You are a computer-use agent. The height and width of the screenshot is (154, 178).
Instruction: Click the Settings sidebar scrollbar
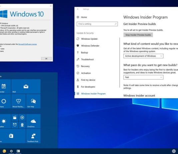pyautogui.click(x=120, y=63)
